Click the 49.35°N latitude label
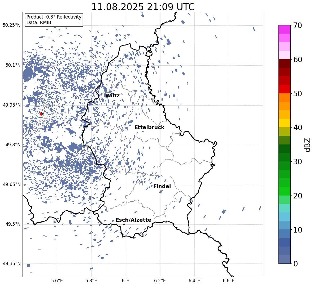Image resolution: width=314 pixels, height=286 pixels. [12, 264]
